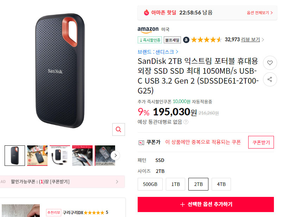Click the share icon below the wishlist heart
Image resolution: width=288 pixels, height=217 pixels.
click(270, 79)
